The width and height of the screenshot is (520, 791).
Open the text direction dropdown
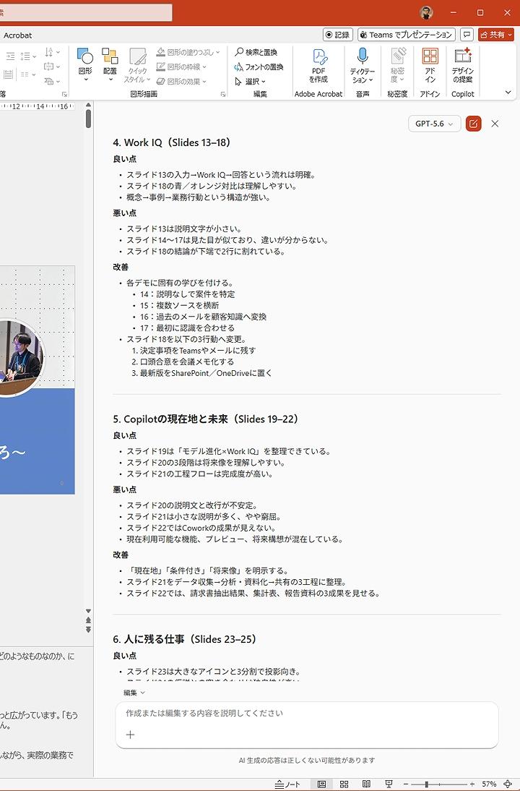pyautogui.click(x=52, y=52)
